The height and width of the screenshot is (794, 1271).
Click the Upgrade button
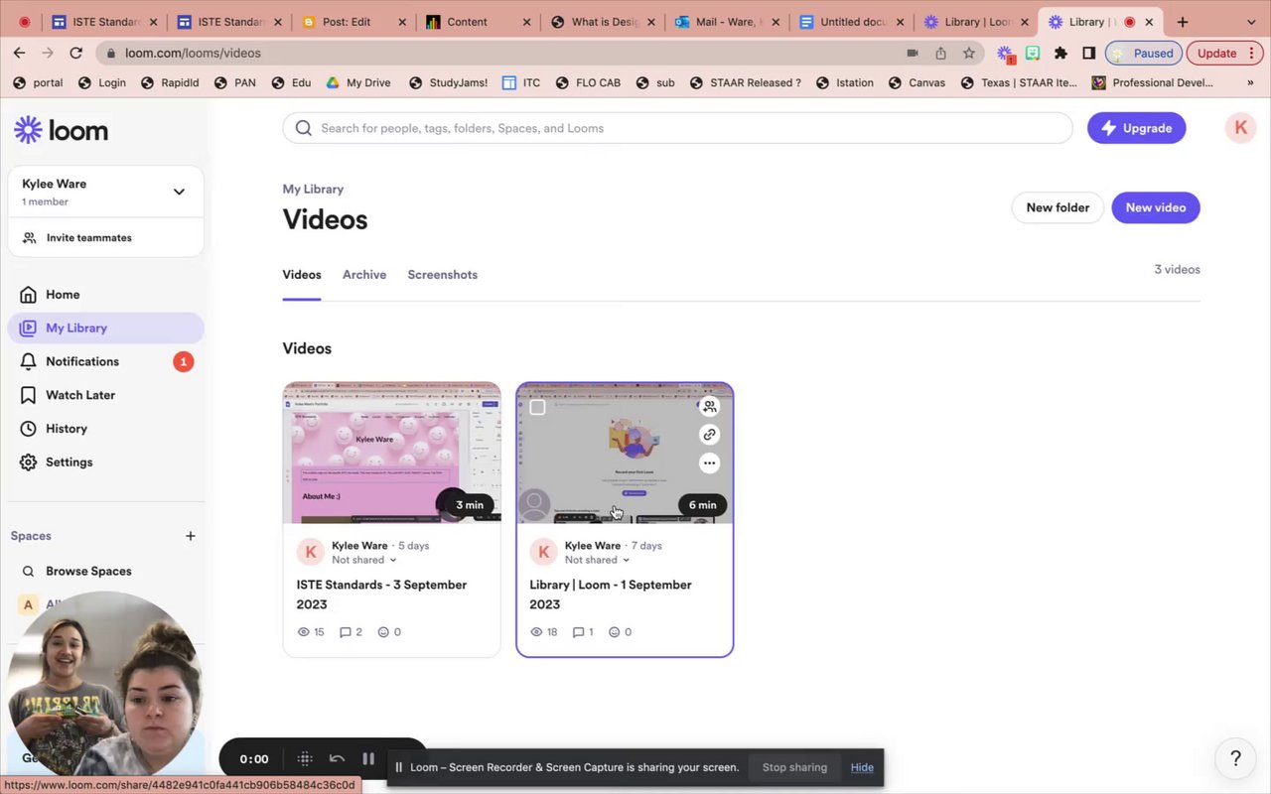click(x=1136, y=128)
